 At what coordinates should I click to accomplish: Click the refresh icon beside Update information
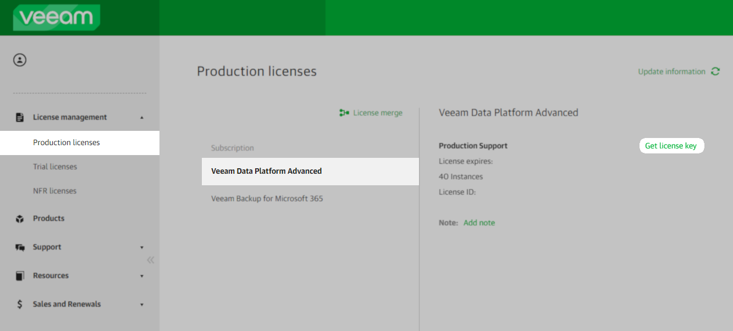pos(715,71)
